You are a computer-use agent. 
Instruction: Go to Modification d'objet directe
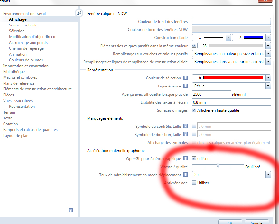tap(33, 37)
